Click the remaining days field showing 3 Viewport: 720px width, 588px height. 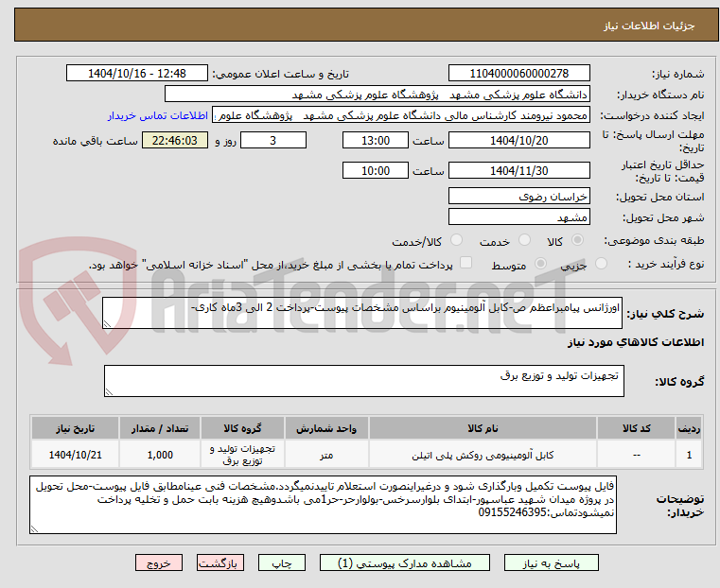273,140
